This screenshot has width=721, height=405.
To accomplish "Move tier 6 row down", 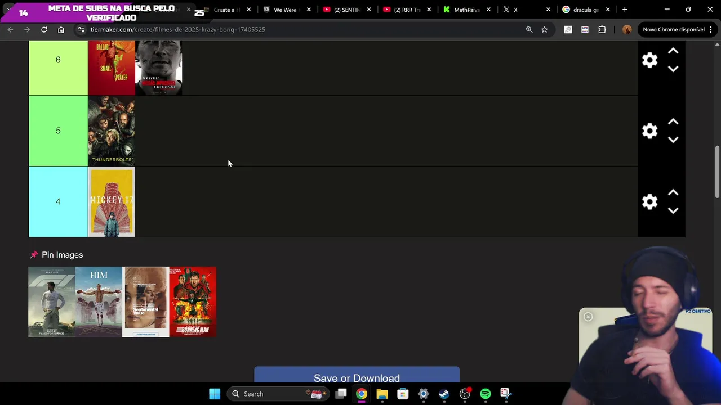I will [673, 69].
